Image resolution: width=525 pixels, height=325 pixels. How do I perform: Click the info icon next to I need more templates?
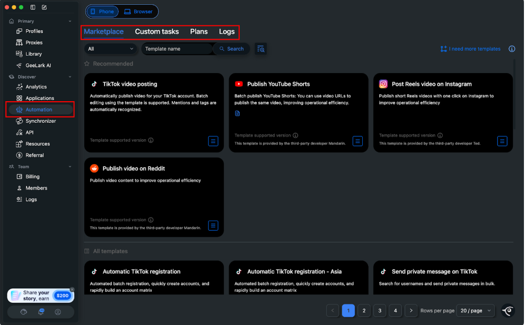click(512, 49)
